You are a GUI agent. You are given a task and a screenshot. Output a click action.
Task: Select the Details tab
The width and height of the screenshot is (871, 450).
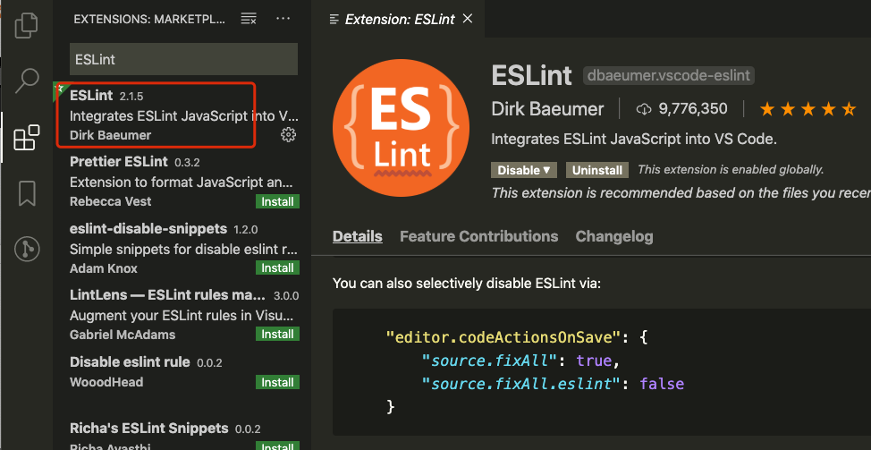[357, 236]
